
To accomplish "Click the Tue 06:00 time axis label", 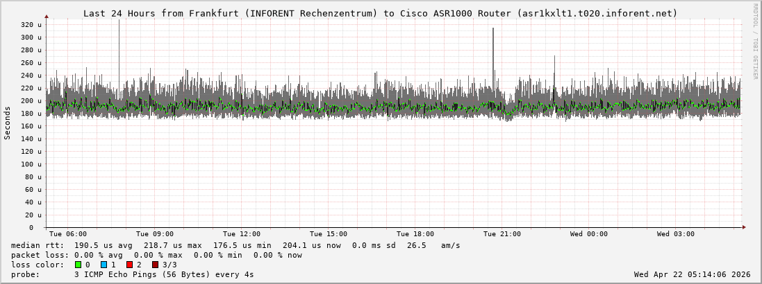I will [68, 234].
